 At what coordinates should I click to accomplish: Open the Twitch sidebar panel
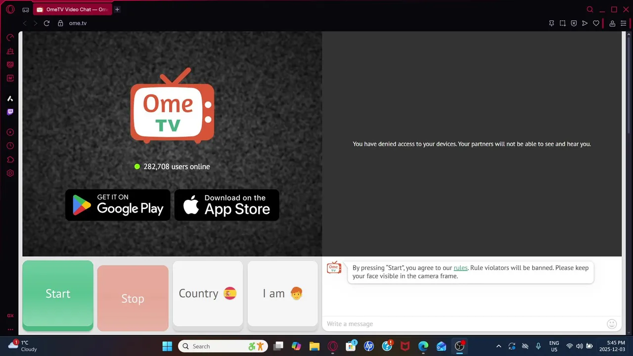click(10, 112)
